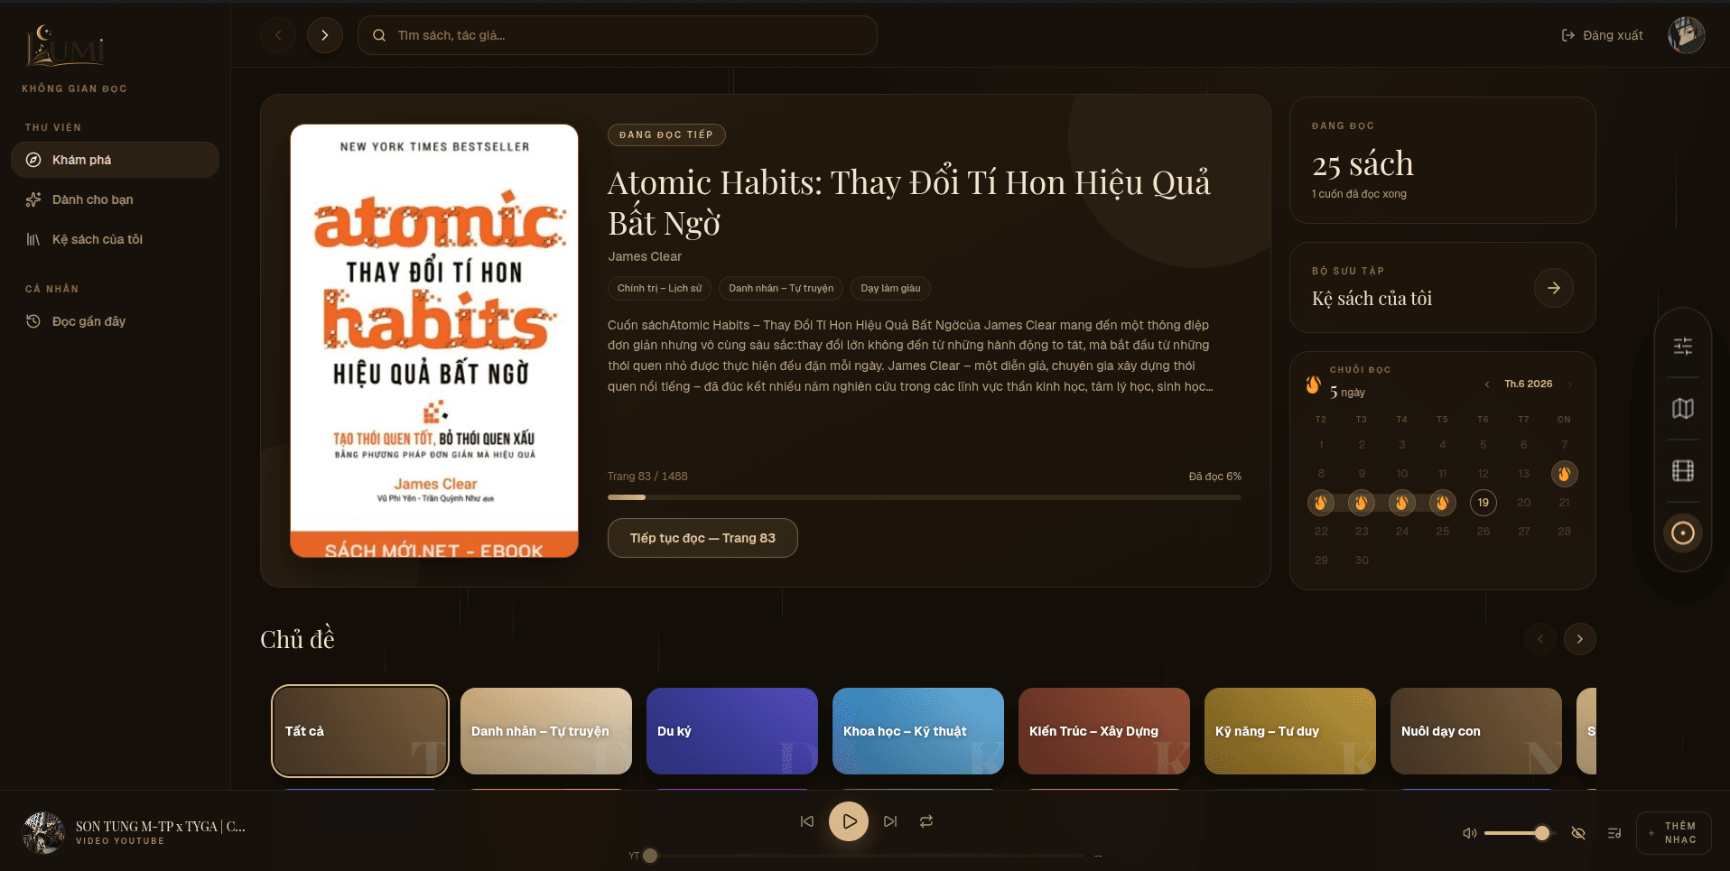Viewport: 1730px width, 871px height.
Task: Click the Atomic Habits book title
Action: 909,202
